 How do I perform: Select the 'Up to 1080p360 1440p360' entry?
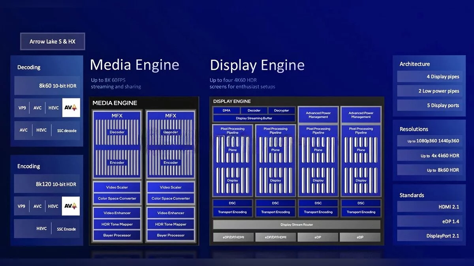click(429, 141)
